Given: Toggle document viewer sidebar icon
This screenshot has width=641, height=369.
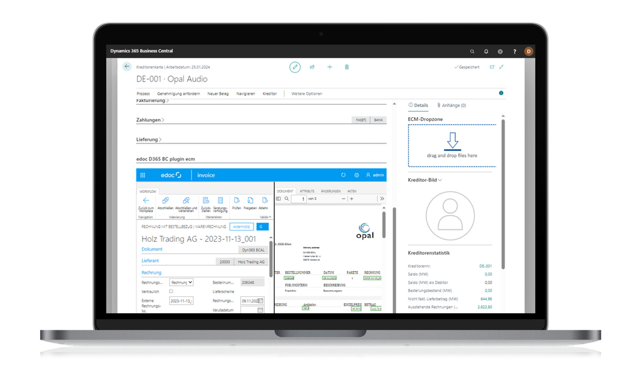Looking at the screenshot, I should tap(279, 199).
